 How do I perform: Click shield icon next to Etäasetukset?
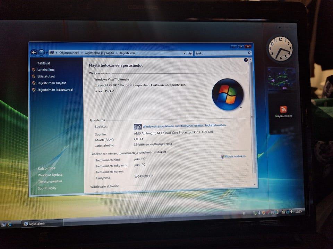34,76
